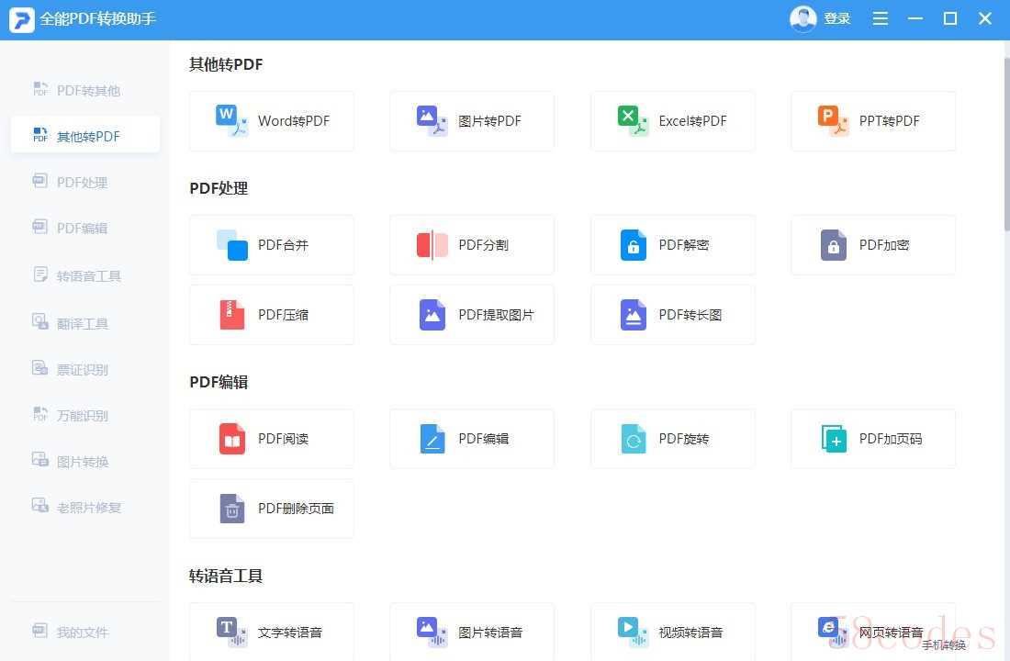Image resolution: width=1010 pixels, height=661 pixels.
Task: Start the PDF压缩 compression tool
Action: click(271, 315)
